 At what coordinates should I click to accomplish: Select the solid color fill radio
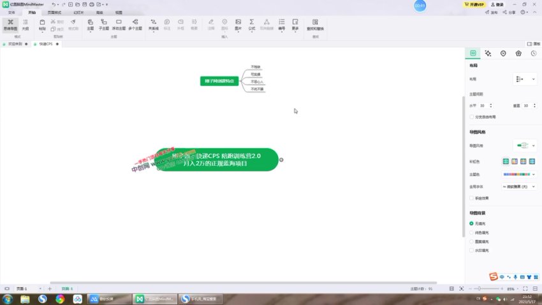[x=471, y=232]
